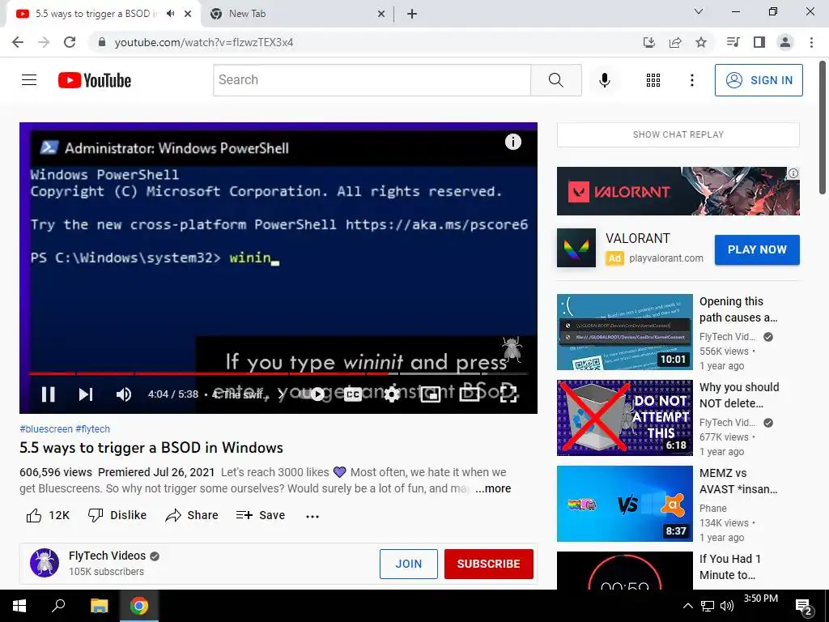Image resolution: width=829 pixels, height=622 pixels.
Task: Open the video player settings gear
Action: click(392, 394)
